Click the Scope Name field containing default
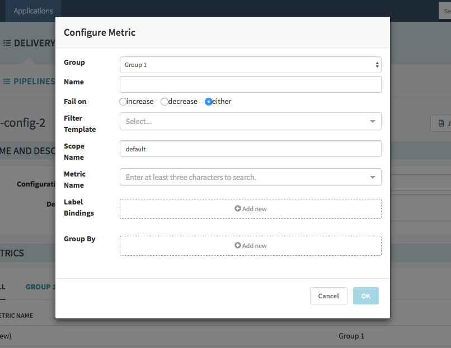This screenshot has width=451, height=348. (251, 149)
